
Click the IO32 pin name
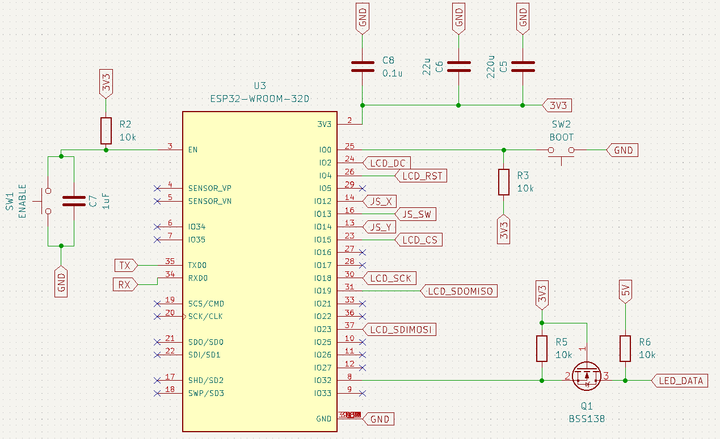coord(322,381)
